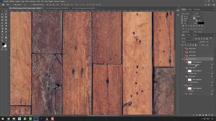Screen dimensions: 216x121
Task: Open Chrome from the Windows taskbar
Action: (8, 119)
